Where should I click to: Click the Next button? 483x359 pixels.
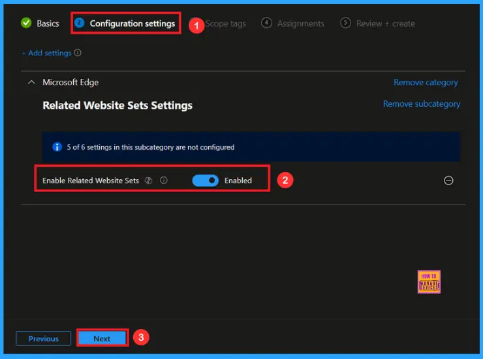[102, 338]
